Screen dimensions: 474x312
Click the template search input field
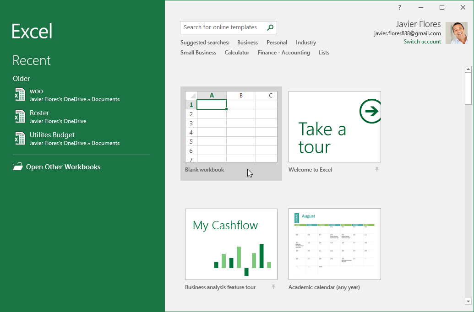(x=220, y=27)
